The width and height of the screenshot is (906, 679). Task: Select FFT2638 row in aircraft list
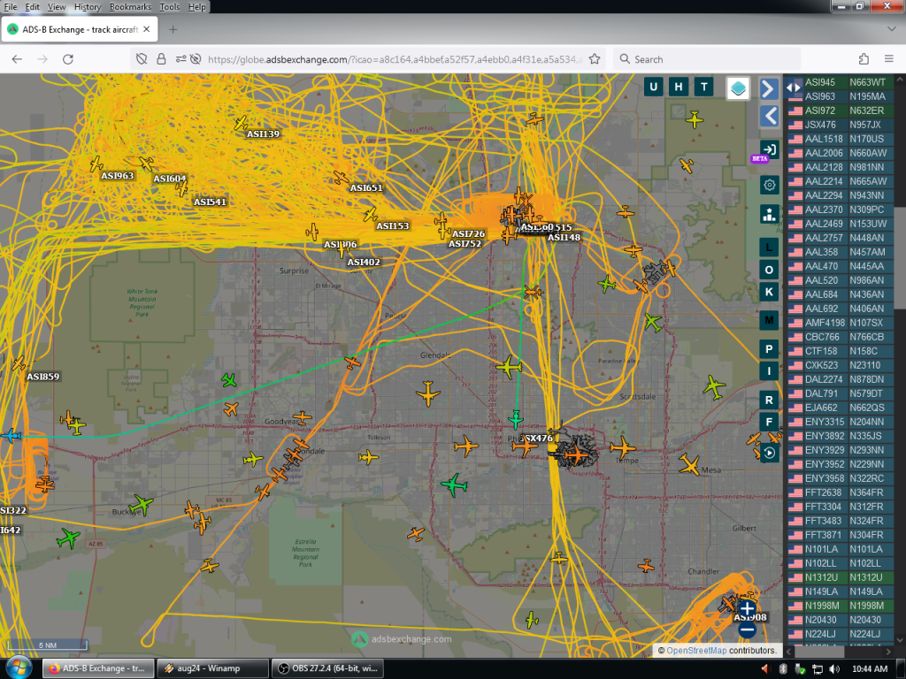pyautogui.click(x=841, y=492)
